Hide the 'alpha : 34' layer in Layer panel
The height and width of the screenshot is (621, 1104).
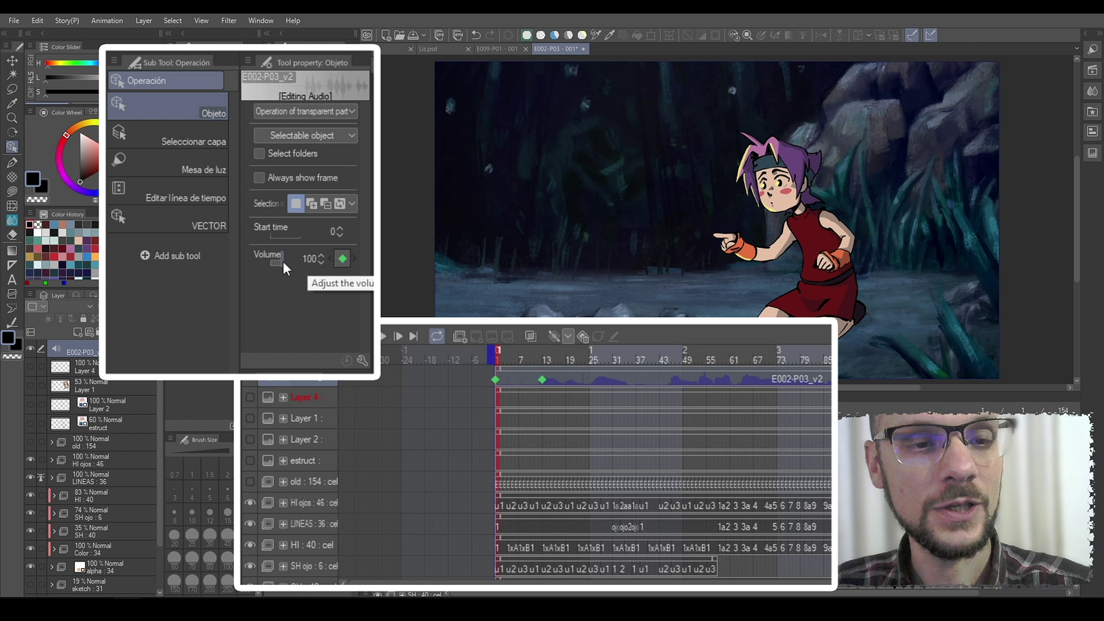coord(30,567)
